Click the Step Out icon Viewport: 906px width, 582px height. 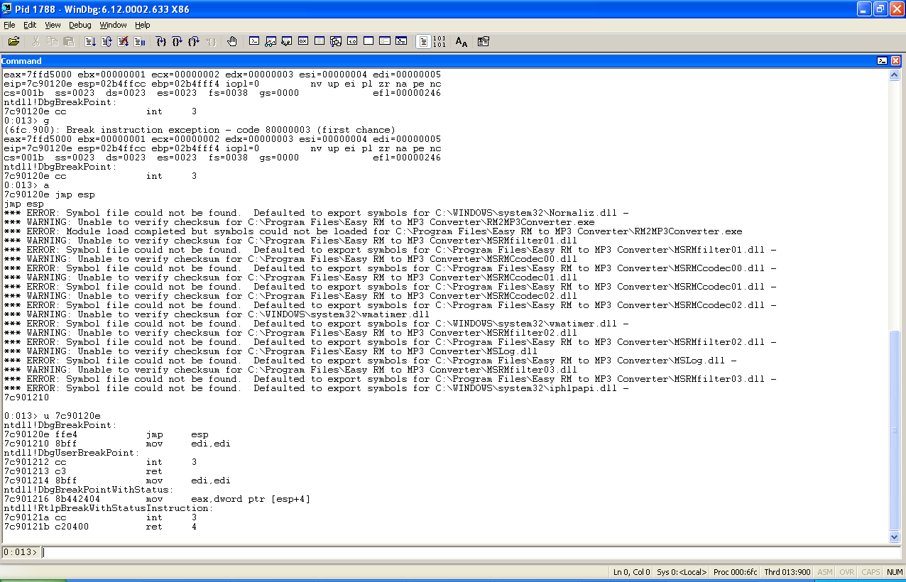point(194,42)
